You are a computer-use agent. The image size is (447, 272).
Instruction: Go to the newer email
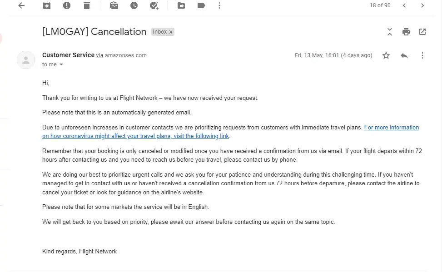(404, 5)
